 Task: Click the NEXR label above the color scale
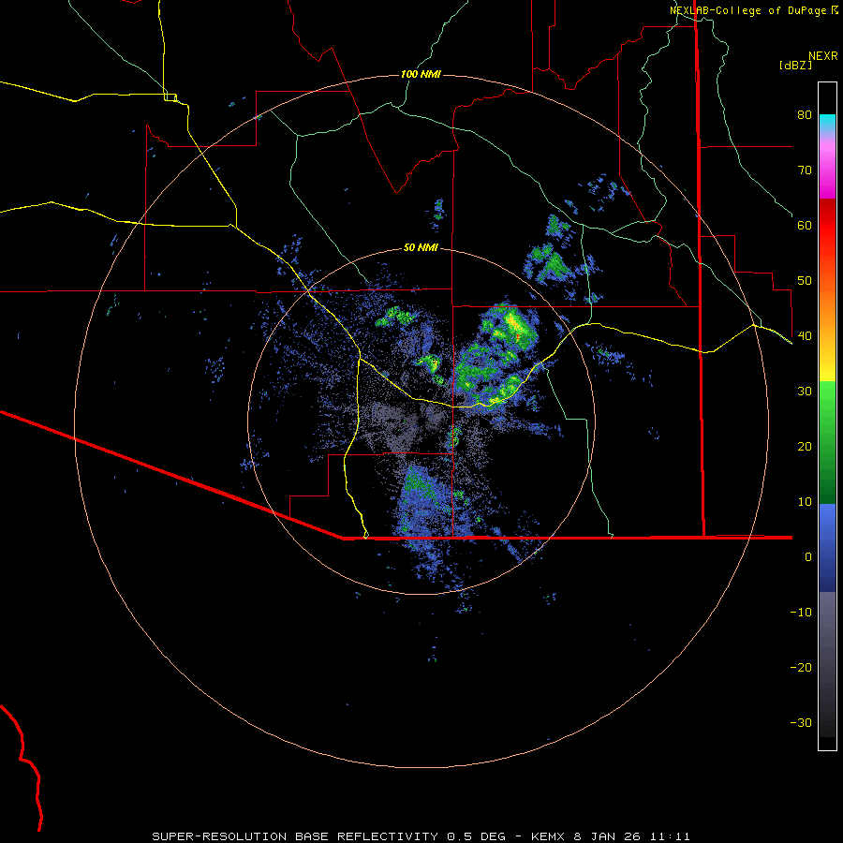823,56
